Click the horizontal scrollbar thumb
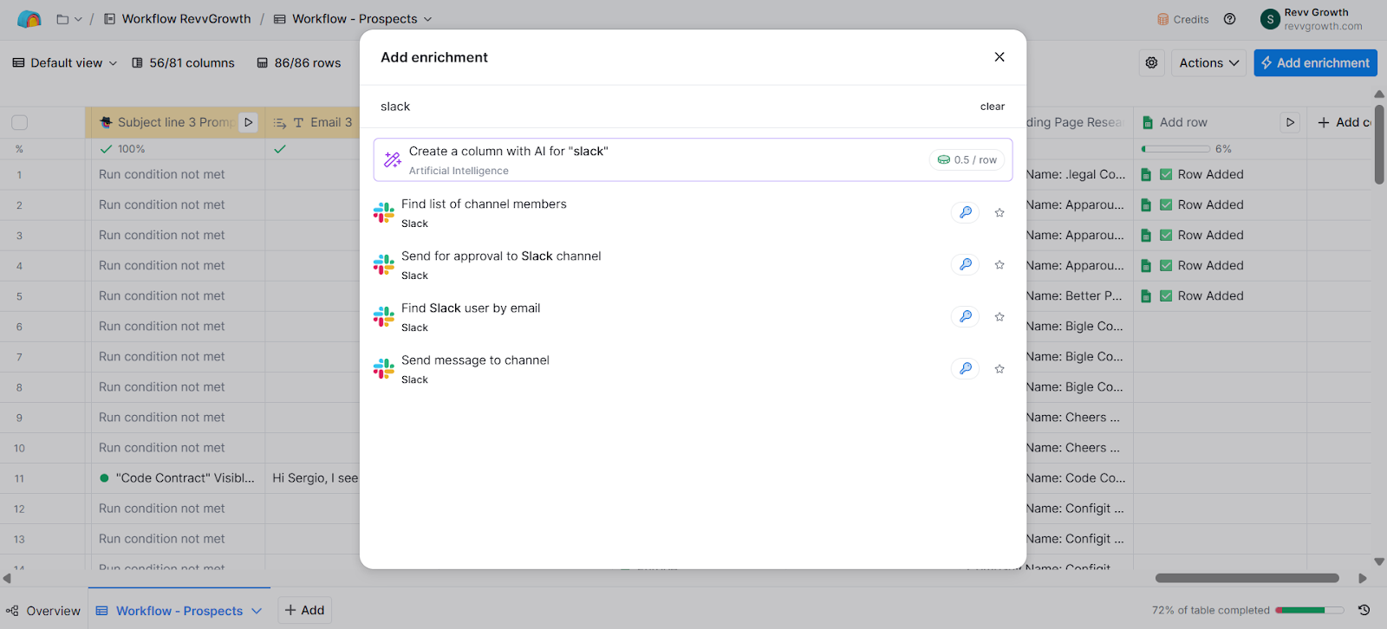 [x=1247, y=578]
